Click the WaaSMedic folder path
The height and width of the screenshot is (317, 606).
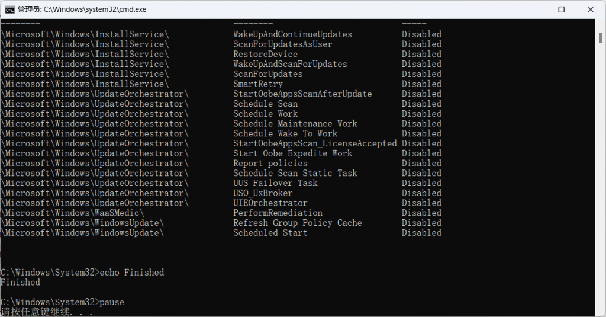(73, 213)
